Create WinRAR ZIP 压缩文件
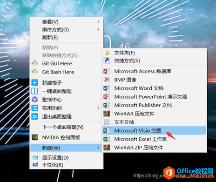Screen dimensions: 216x182 [155, 148]
